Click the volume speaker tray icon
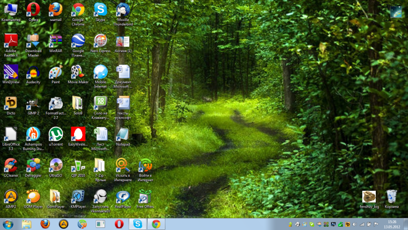The height and width of the screenshot is (230, 408). point(354,224)
